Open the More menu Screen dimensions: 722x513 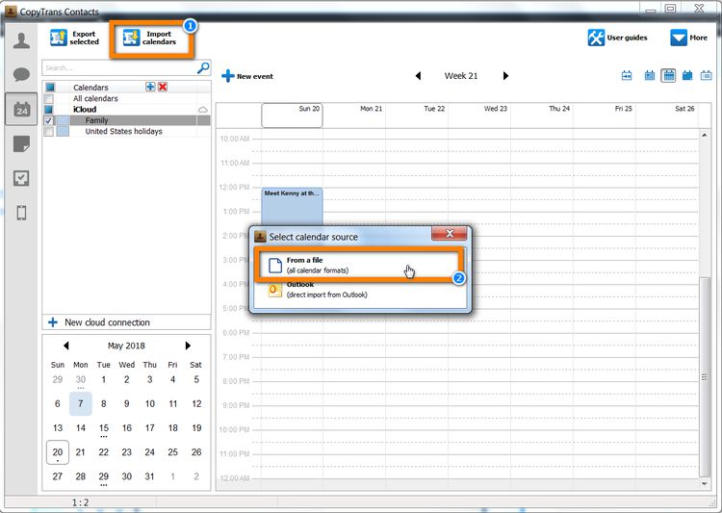coord(689,38)
